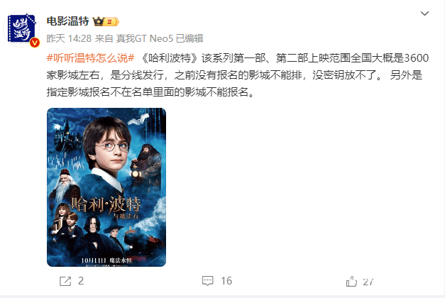Click the repost count 2

coord(81,281)
